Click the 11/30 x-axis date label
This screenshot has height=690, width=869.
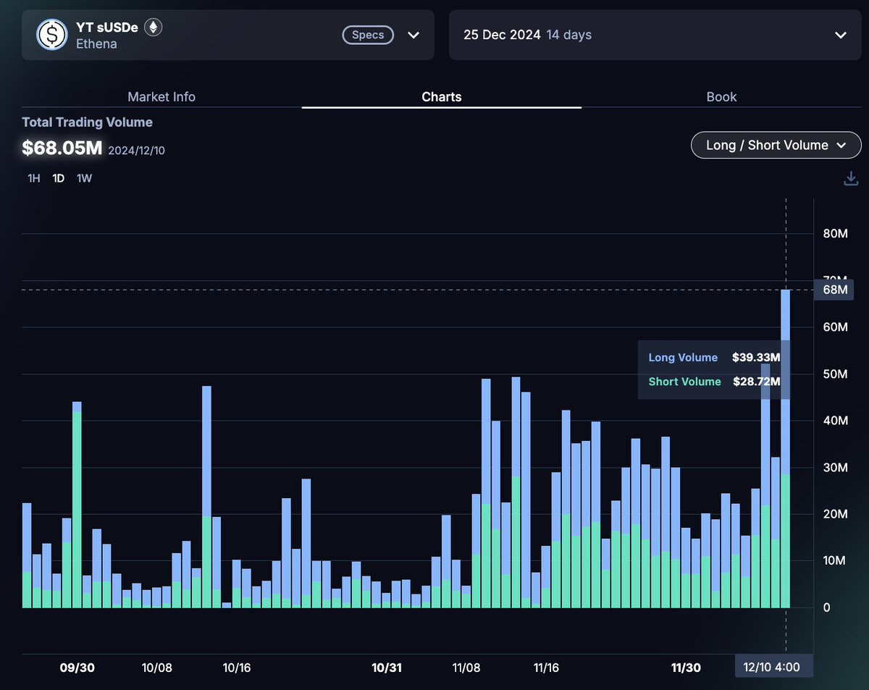click(x=686, y=668)
